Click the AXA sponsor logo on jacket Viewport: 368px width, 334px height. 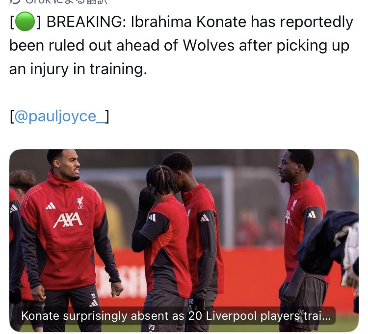pos(68,220)
